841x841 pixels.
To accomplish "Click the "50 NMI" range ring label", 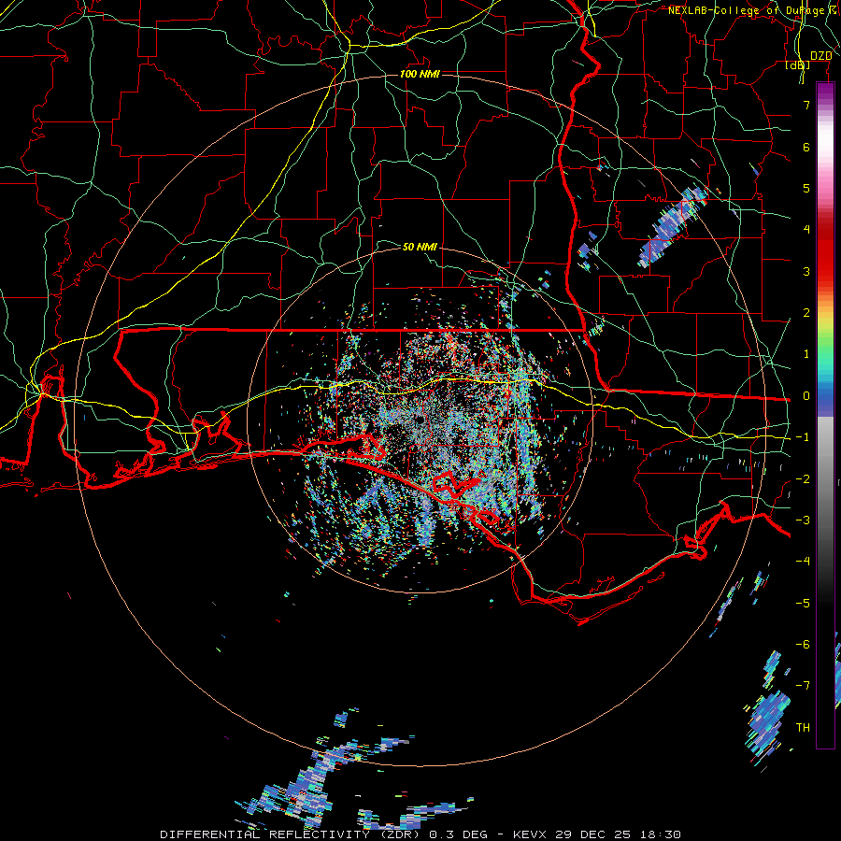I will point(420,247).
